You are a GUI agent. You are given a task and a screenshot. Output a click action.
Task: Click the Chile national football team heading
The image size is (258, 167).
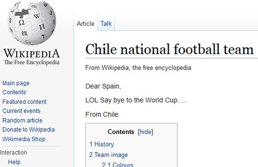(x=169, y=49)
